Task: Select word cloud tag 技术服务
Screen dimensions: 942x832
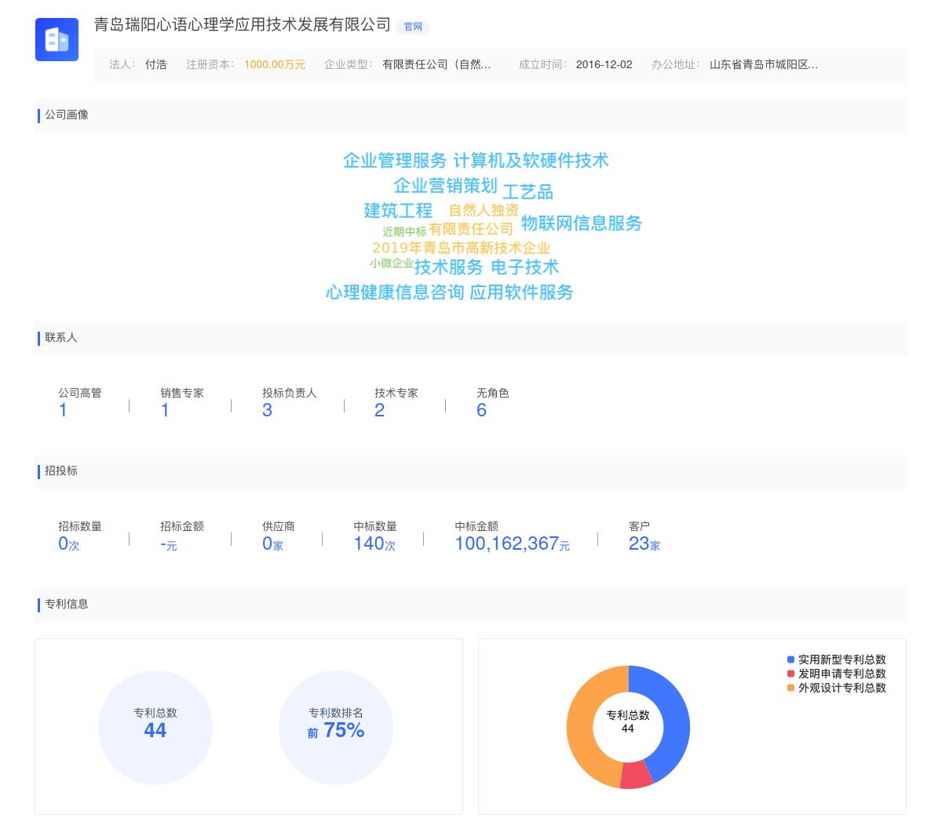Action: tap(449, 267)
